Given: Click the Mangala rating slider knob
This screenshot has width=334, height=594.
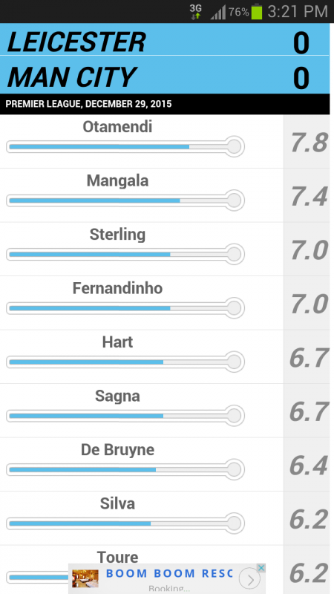Looking at the screenshot, I should click(x=235, y=200).
